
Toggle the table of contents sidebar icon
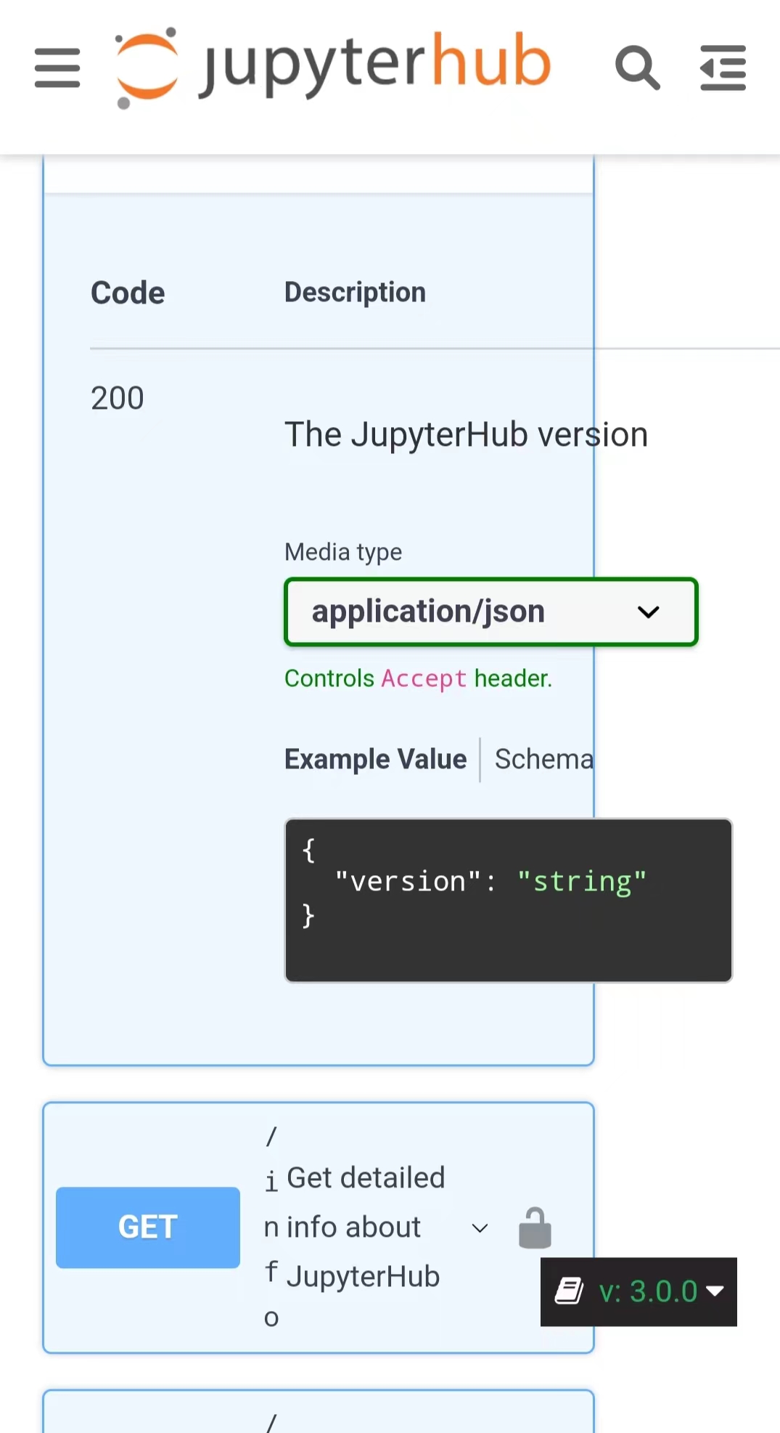(x=723, y=68)
